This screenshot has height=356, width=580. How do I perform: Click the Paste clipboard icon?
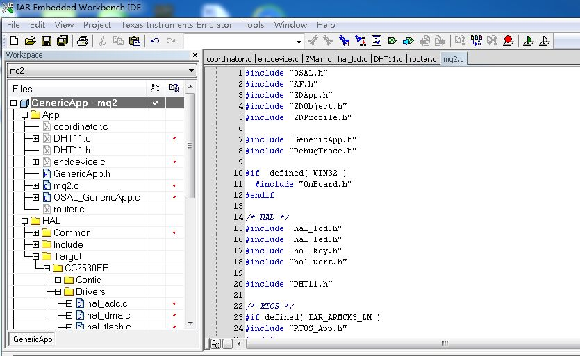(134, 41)
